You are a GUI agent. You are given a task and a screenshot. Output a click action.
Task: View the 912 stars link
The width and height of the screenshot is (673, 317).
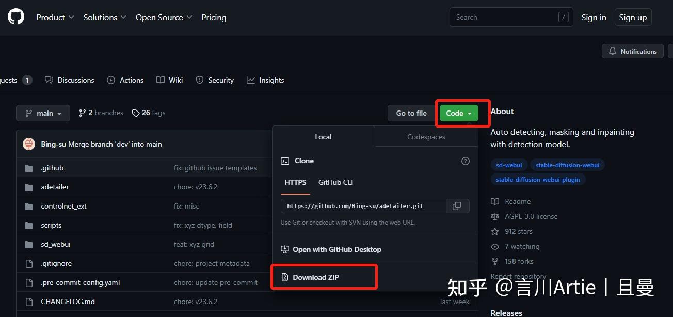pos(512,231)
